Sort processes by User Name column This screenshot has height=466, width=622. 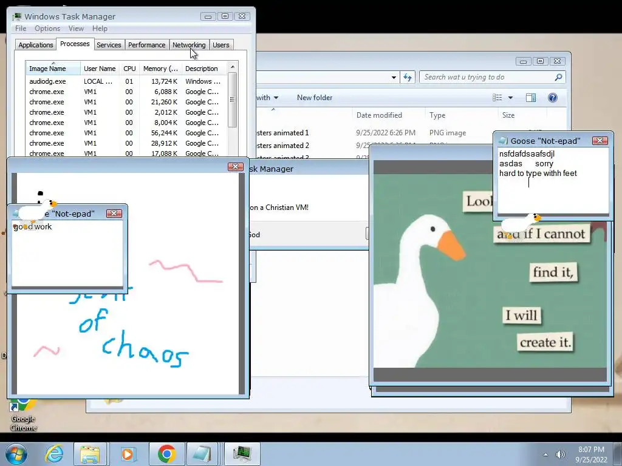[100, 69]
